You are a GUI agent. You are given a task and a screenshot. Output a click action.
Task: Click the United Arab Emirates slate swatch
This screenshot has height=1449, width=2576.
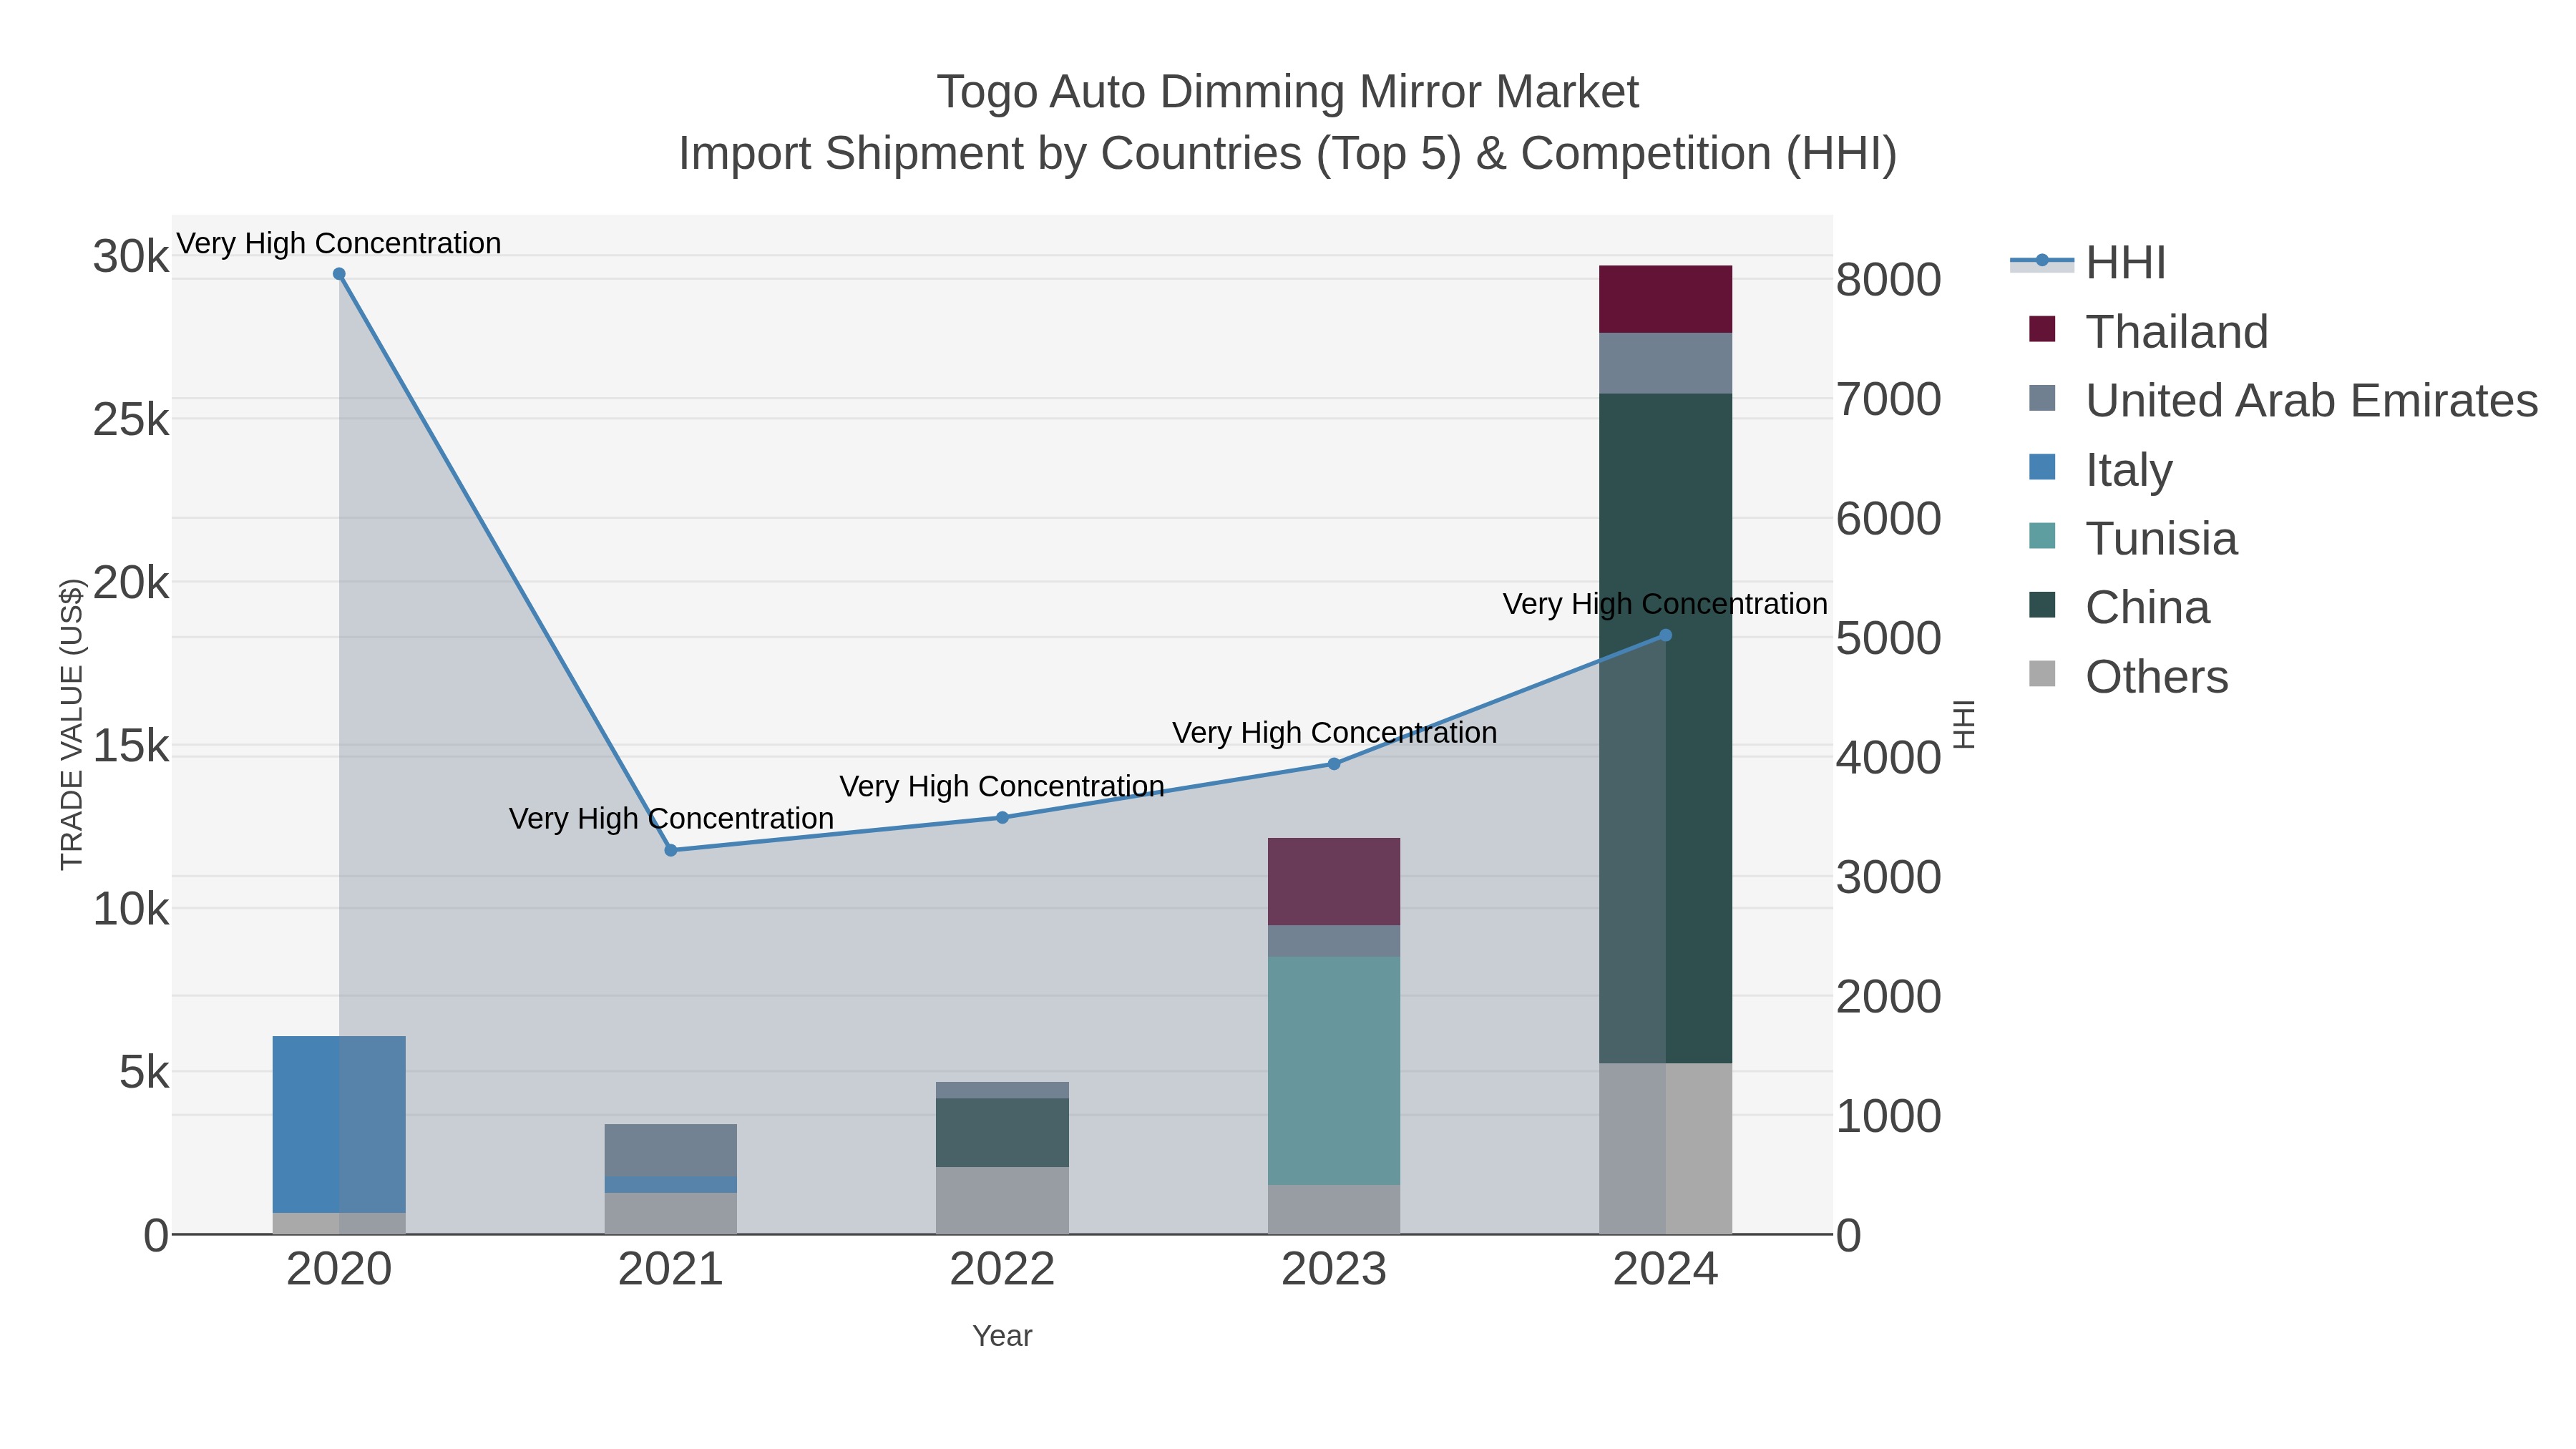(x=2042, y=398)
